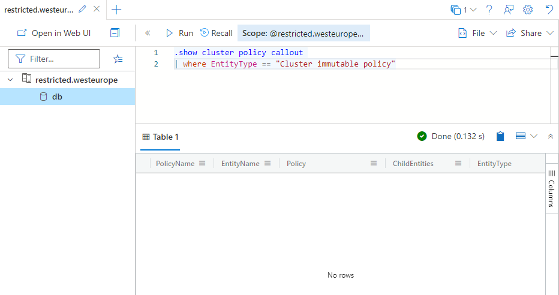Open Policy column menu
559x295 pixels.
coord(374,163)
